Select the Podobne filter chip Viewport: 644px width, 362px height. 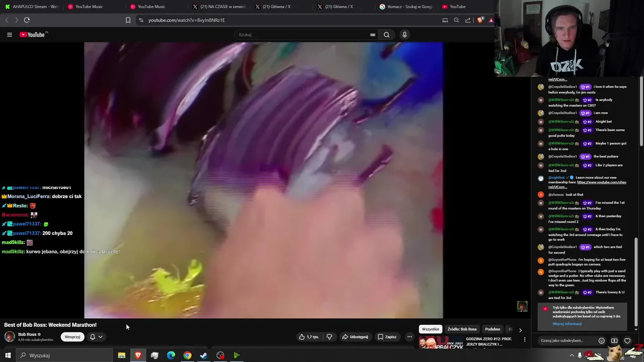pyautogui.click(x=493, y=329)
